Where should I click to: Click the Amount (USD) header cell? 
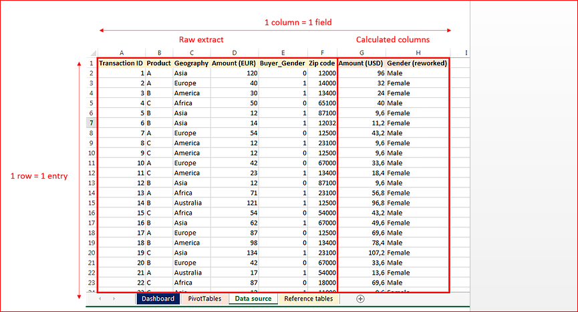[362, 63]
